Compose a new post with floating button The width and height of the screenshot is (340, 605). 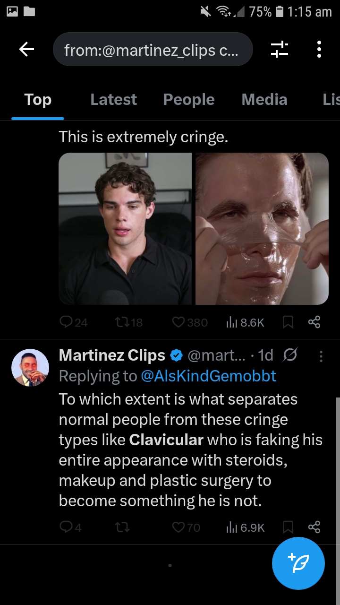(298, 563)
